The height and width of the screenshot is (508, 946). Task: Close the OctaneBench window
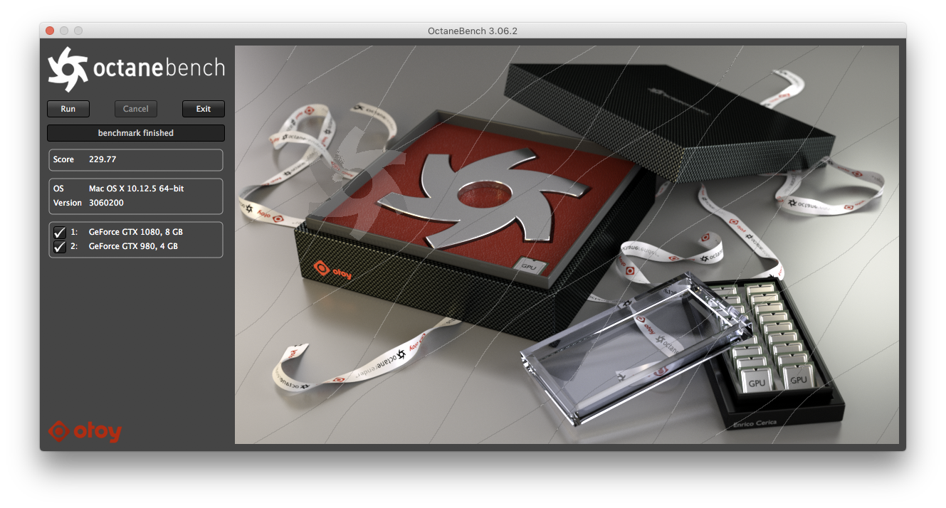50,31
